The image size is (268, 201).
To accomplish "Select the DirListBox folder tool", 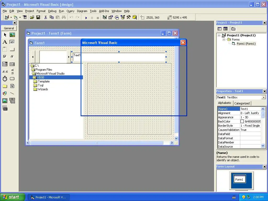I will click(5, 86).
